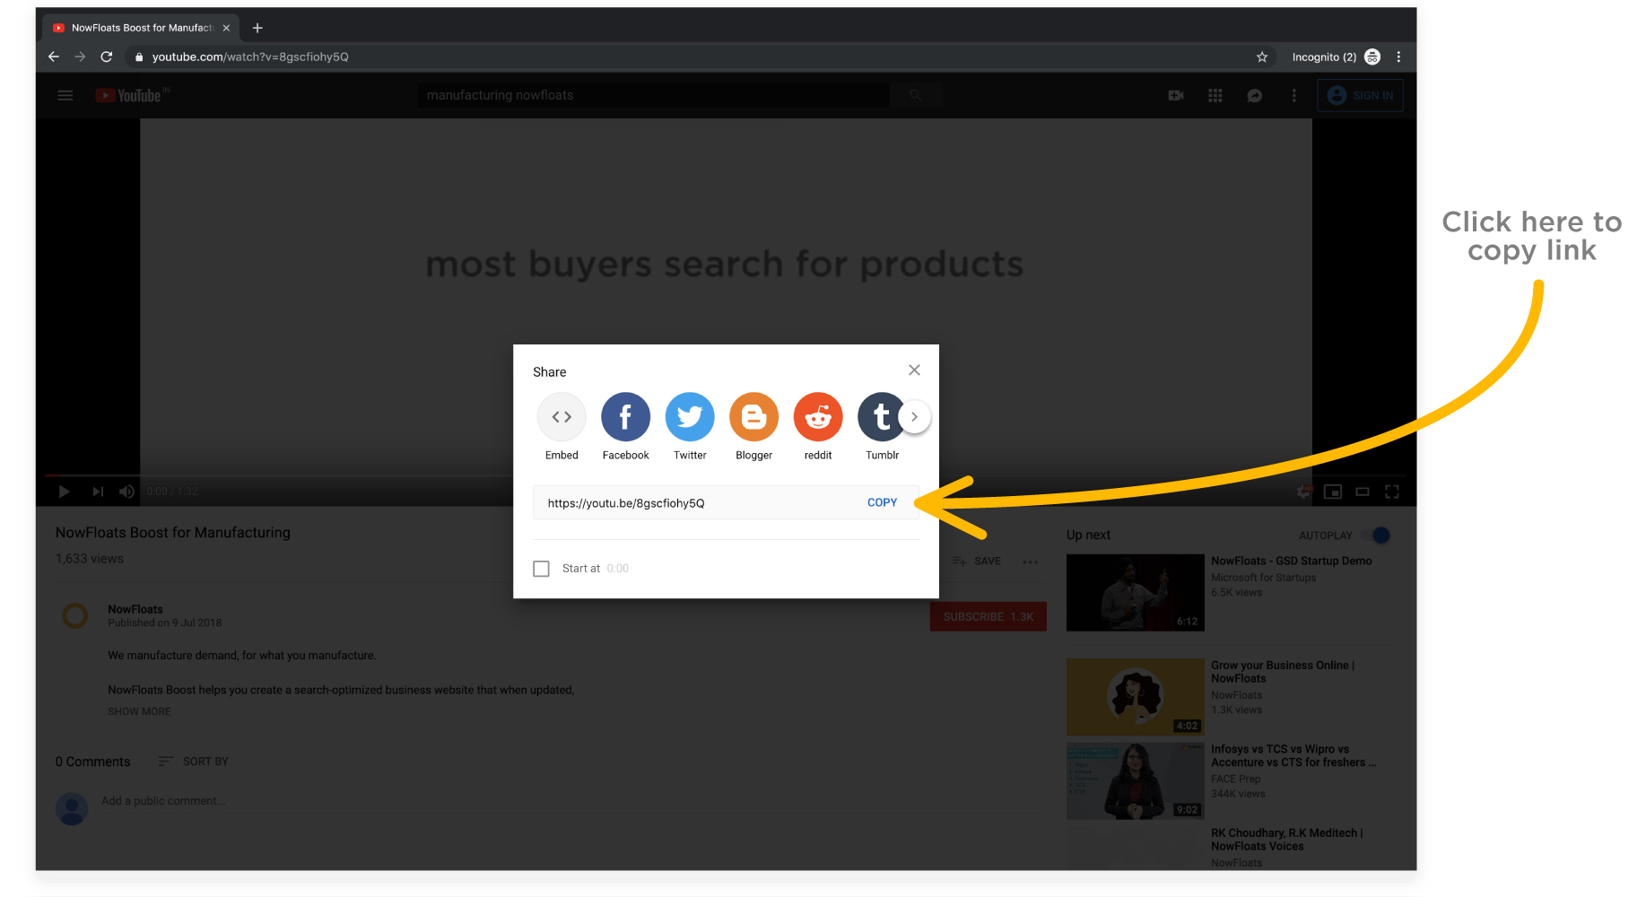Click the Embed share icon

coord(562,416)
